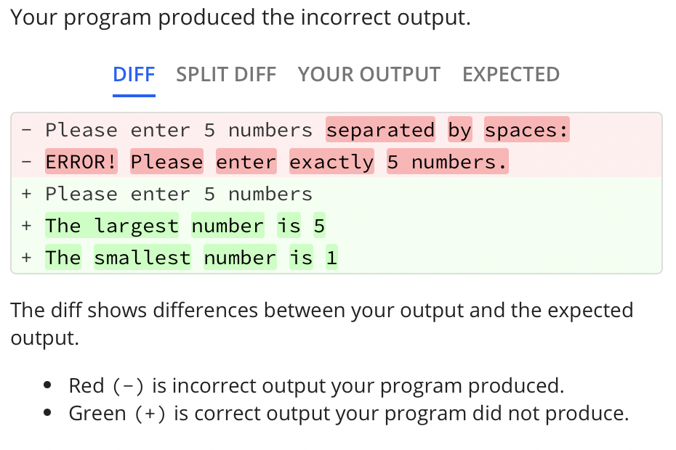
Task: Click the plus sign on 'Please enter 5 numbers' line
Action: [x=26, y=194]
